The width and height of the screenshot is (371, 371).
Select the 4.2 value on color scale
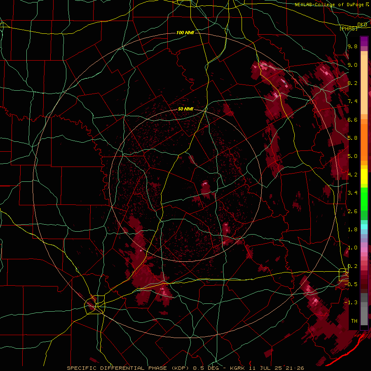tap(352, 175)
